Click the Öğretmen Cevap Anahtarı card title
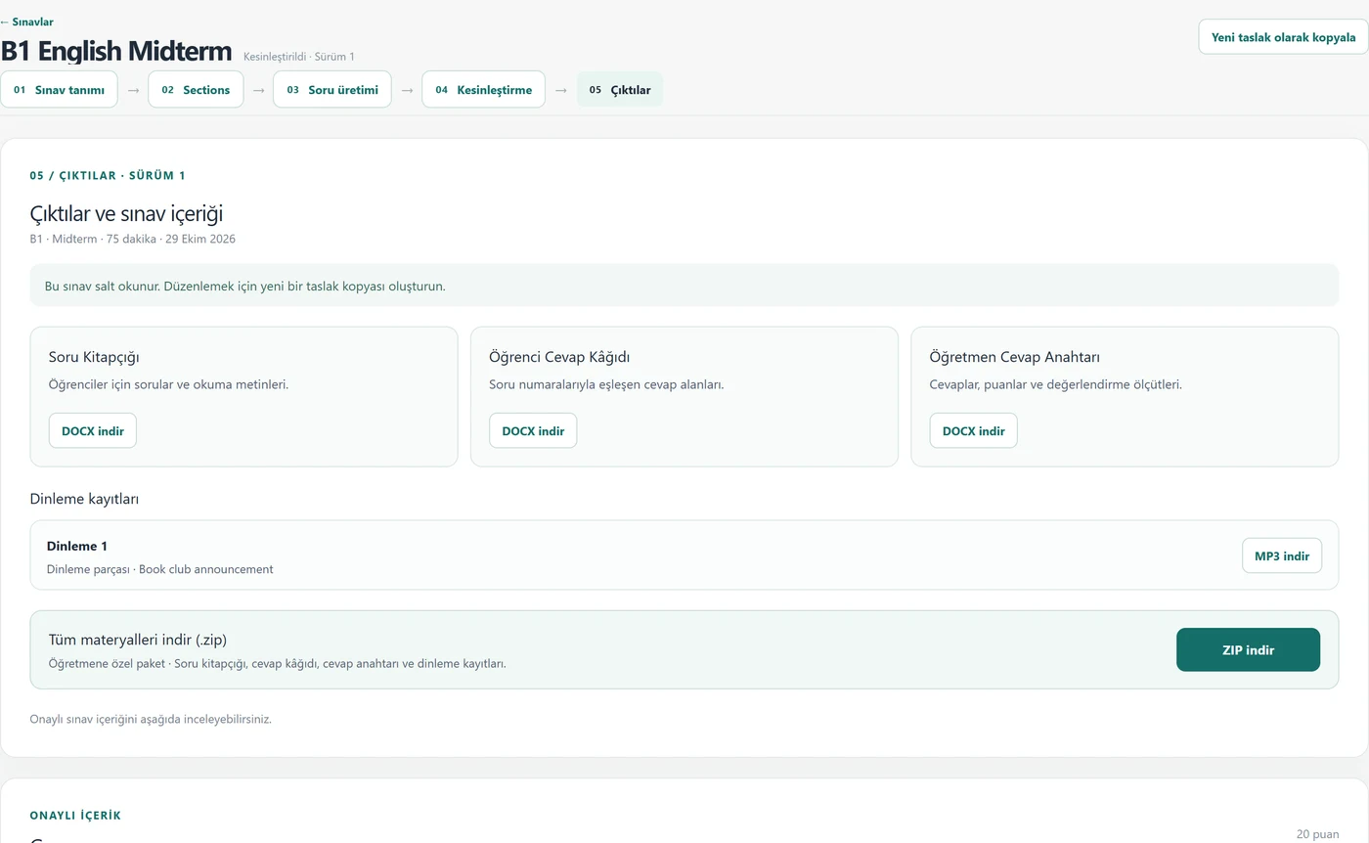 point(1014,357)
